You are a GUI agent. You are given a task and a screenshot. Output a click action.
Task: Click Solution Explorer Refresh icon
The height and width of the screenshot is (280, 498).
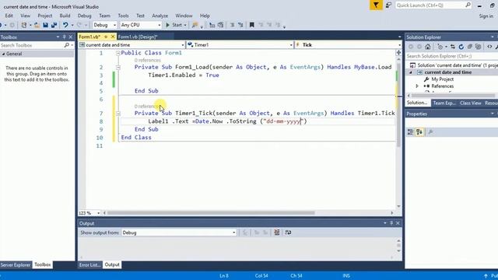461,47
